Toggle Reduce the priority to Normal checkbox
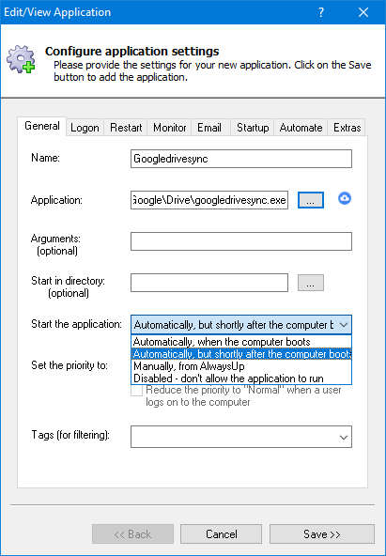Image resolution: width=386 pixels, height=556 pixels. pyautogui.click(x=136, y=391)
